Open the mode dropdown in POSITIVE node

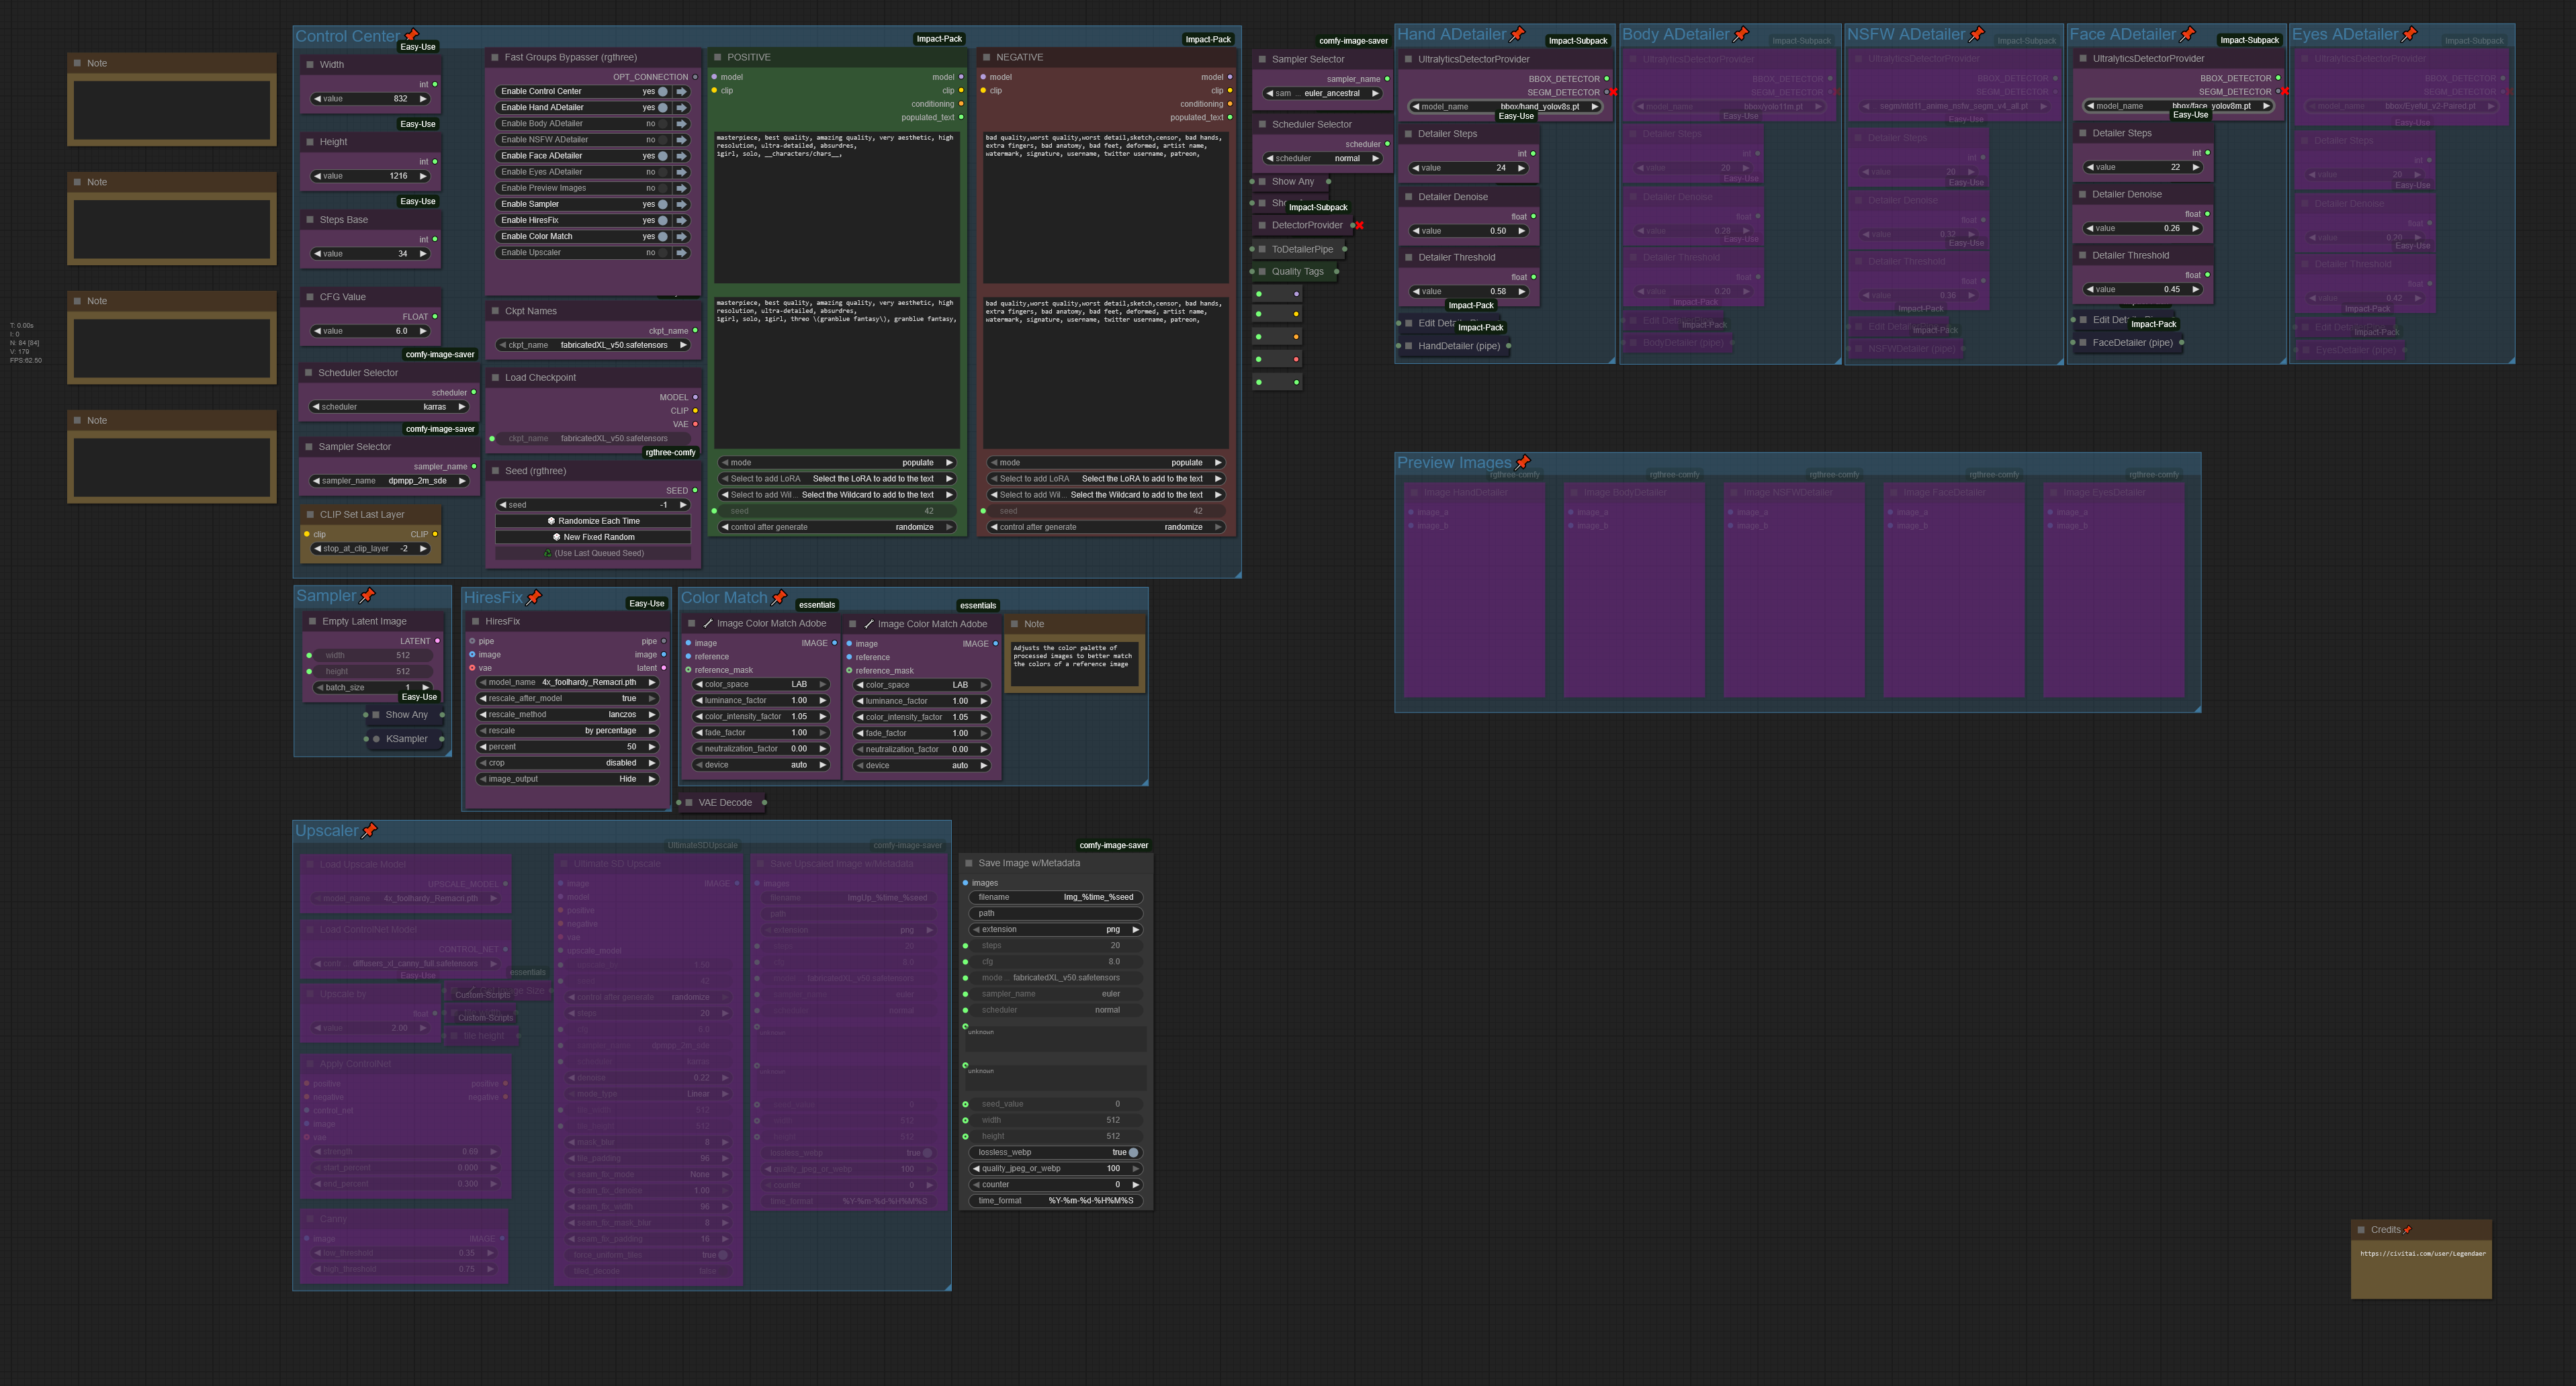(836, 463)
